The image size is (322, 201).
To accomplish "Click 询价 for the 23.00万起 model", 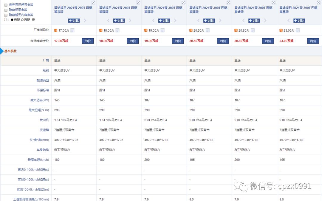I will coord(313,41).
